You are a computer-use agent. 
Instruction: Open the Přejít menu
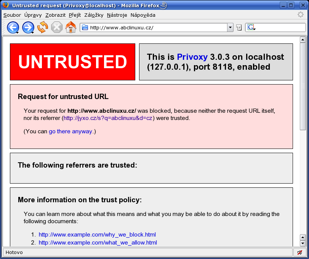[75, 15]
